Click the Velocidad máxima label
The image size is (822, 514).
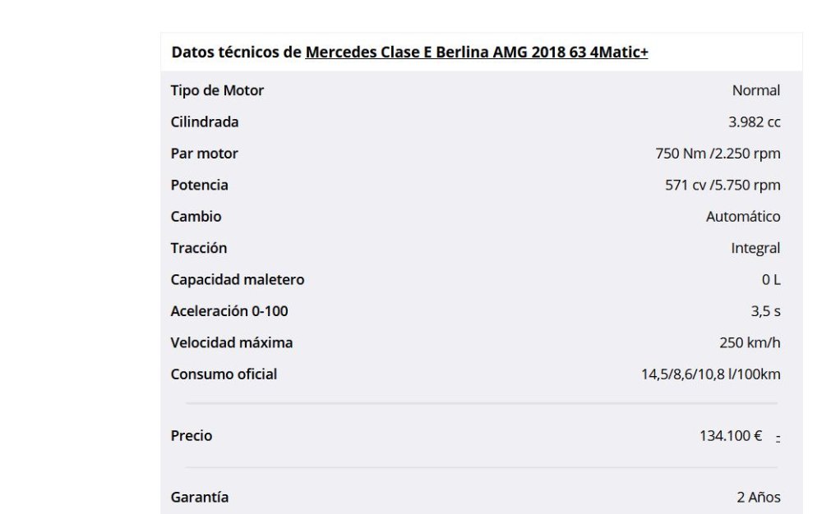point(231,342)
